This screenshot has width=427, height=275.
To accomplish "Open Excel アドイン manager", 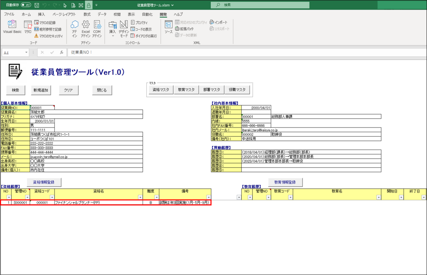I will coord(86,29).
